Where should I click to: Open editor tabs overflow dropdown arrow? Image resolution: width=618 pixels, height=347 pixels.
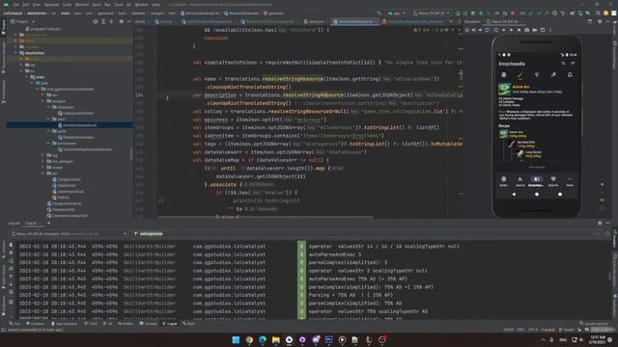click(x=451, y=21)
